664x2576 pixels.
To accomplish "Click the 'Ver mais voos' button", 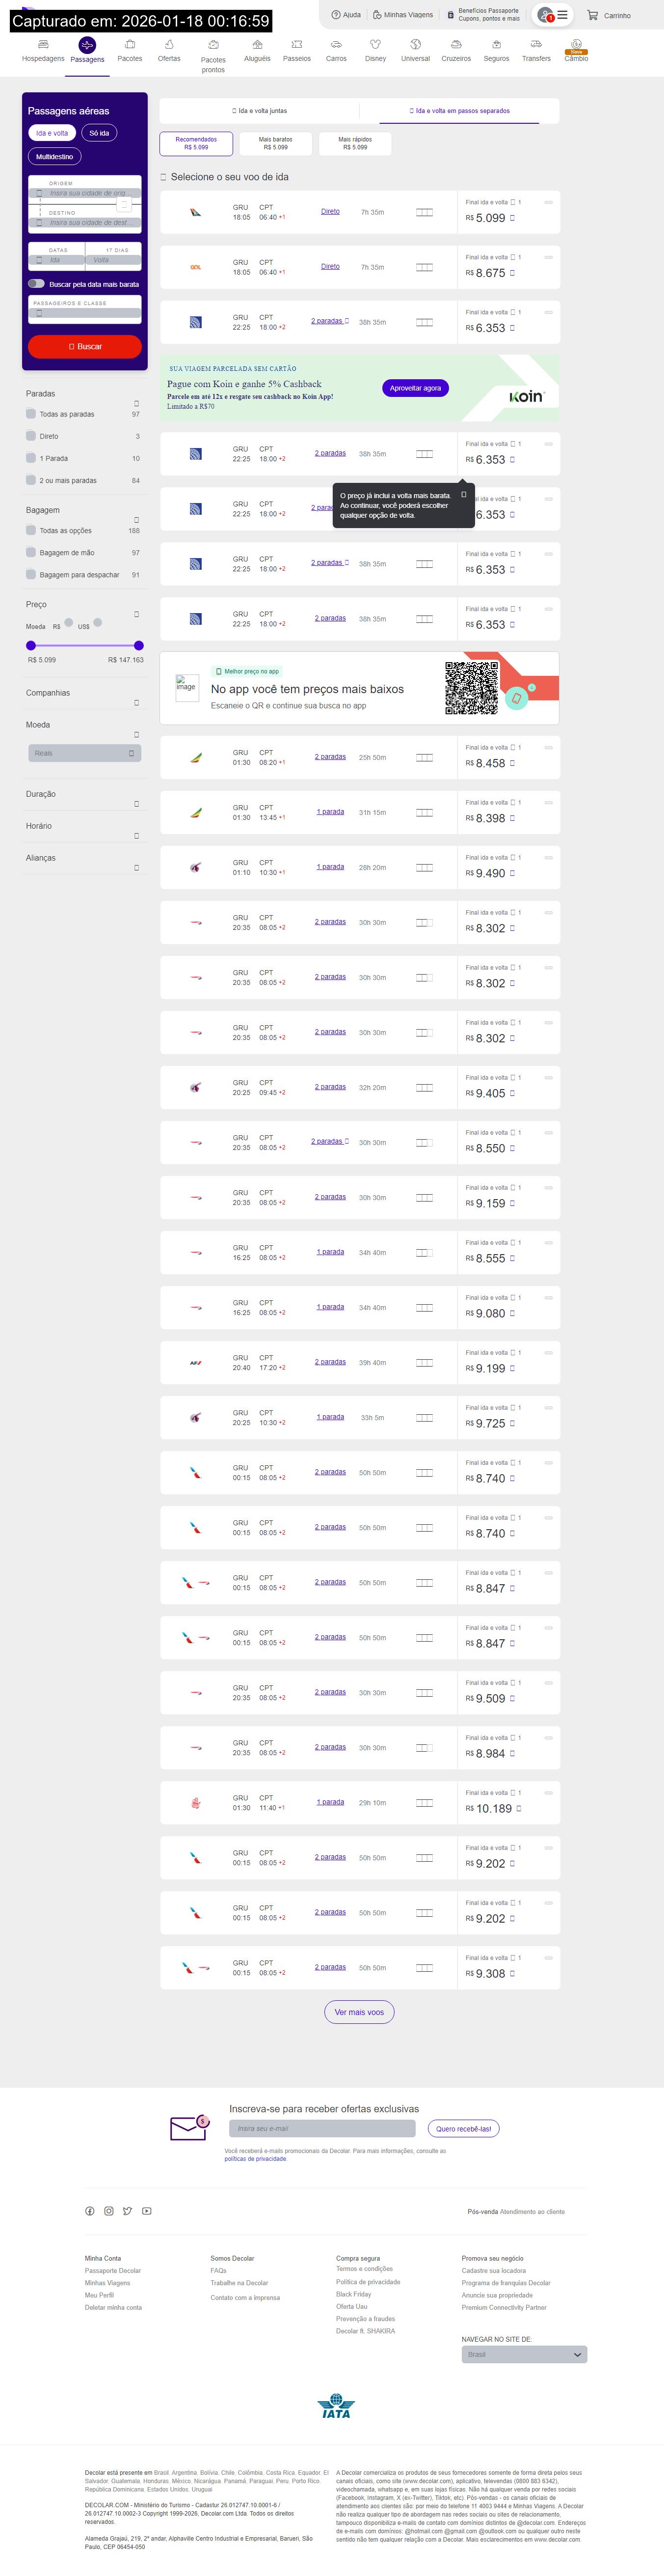I will [359, 2012].
